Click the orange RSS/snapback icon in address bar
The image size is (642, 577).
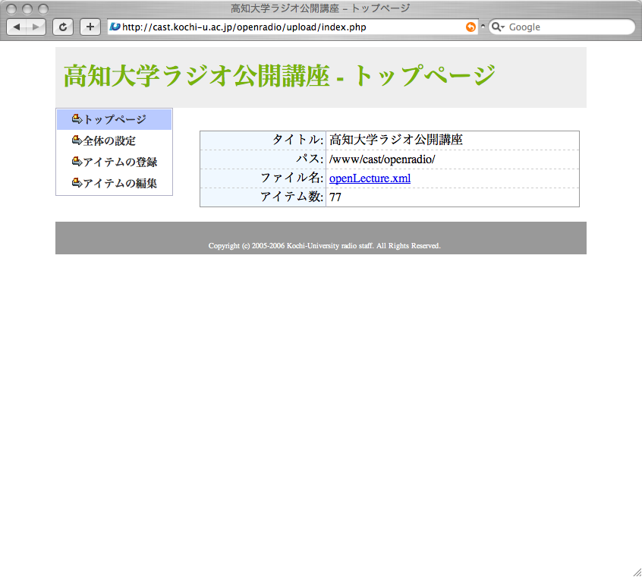[x=470, y=27]
